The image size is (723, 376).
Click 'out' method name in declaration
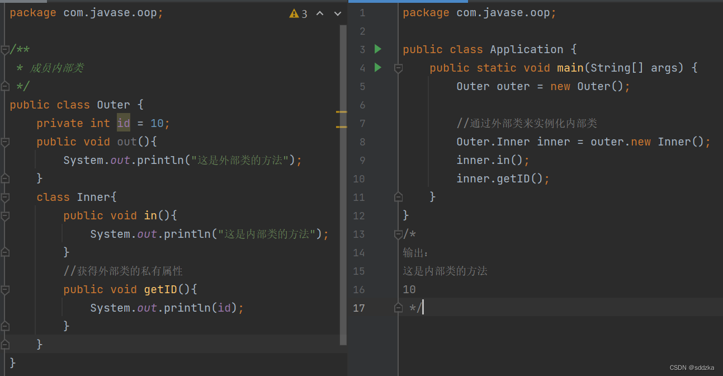(x=127, y=142)
